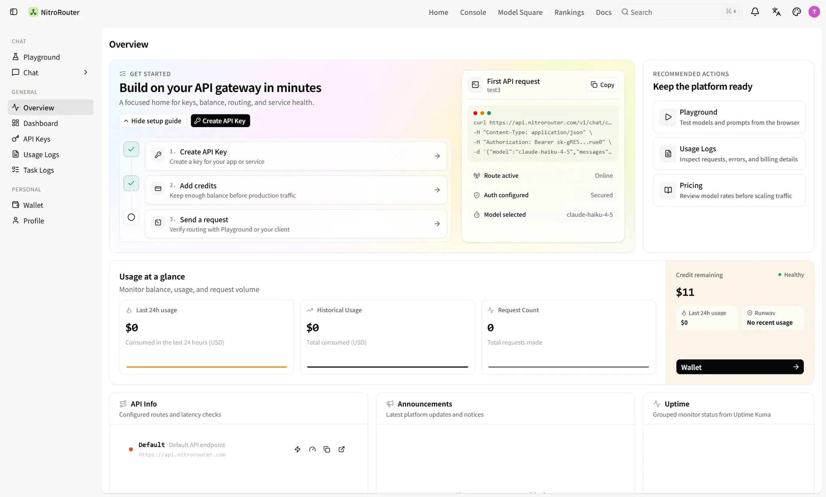This screenshot has width=826, height=497.
Task: Select Overview in the sidebar
Action: 50,107
